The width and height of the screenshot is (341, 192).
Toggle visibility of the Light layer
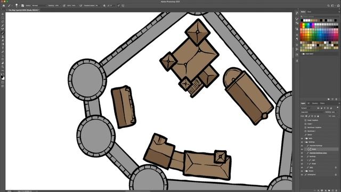[x=302, y=160]
